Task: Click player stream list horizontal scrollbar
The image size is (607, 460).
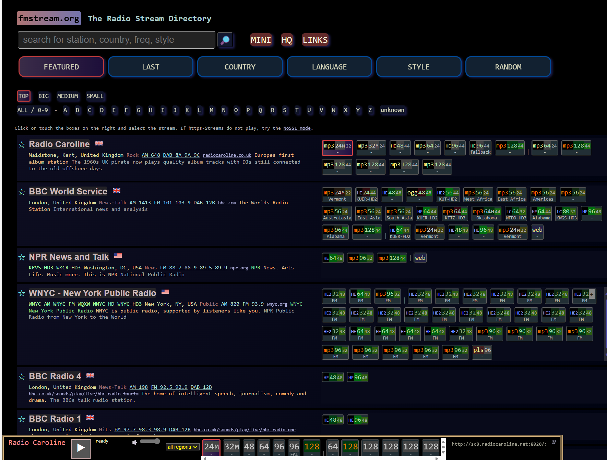Action: [x=321, y=458]
